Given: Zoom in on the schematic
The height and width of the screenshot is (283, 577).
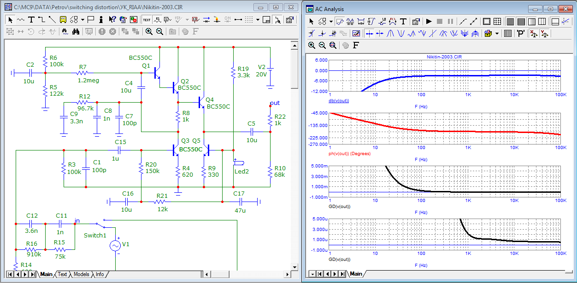Looking at the screenshot, I should 149,31.
